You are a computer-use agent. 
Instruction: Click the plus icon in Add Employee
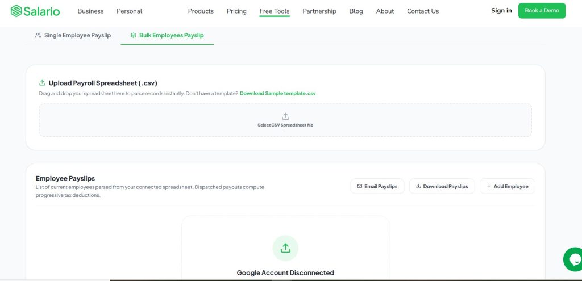point(489,186)
